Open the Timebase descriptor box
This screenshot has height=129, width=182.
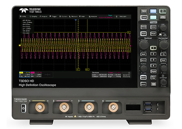(x=100, y=75)
